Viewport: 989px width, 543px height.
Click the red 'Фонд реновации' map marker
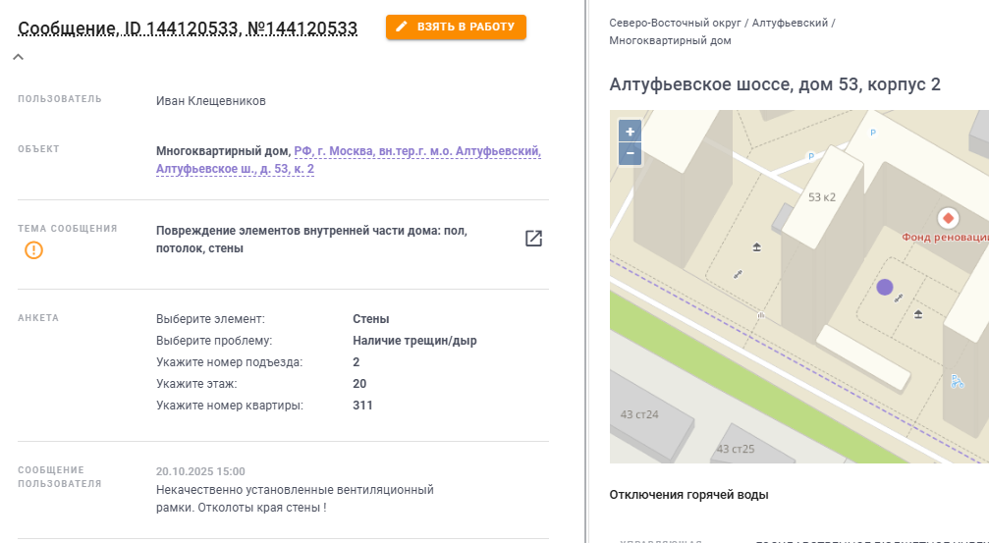click(x=949, y=218)
